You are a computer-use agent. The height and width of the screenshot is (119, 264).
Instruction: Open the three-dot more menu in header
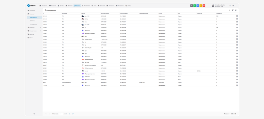[x=236, y=6]
